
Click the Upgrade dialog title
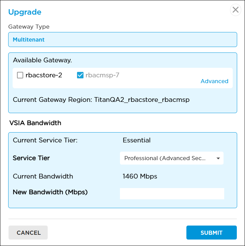[x=25, y=12]
